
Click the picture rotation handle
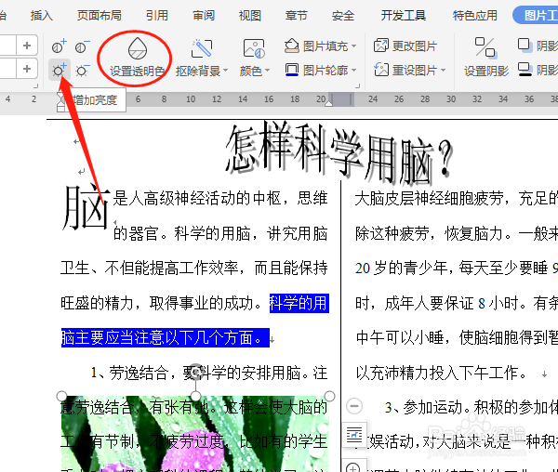pyautogui.click(x=195, y=370)
